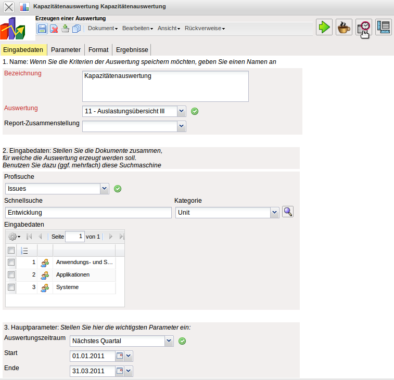Open calendar picker for Start date
Screen dimensions: 394x380
pyautogui.click(x=120, y=356)
